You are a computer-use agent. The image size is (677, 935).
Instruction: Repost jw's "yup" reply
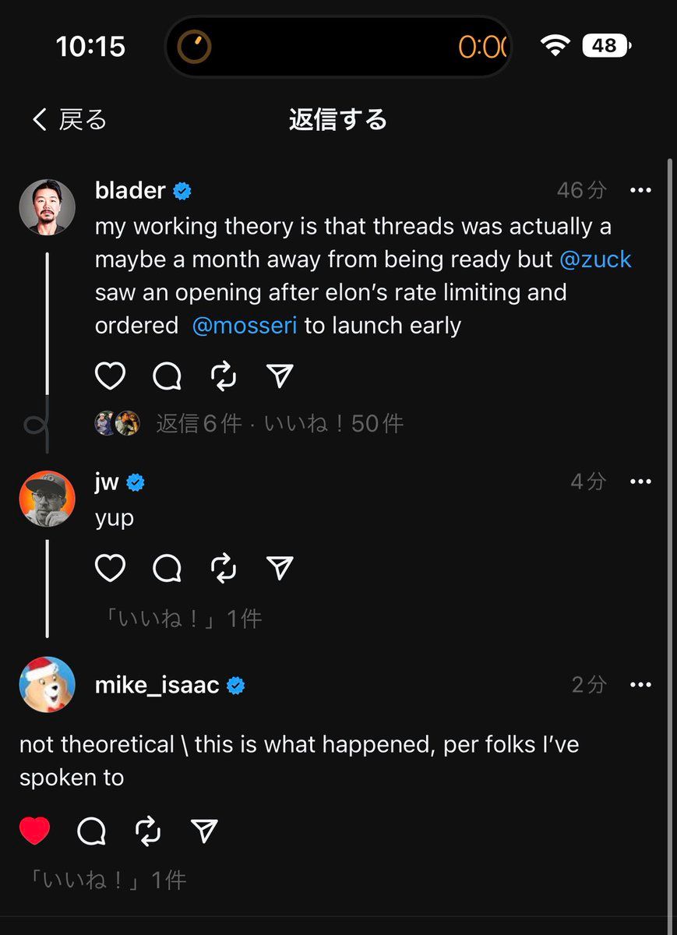(224, 568)
